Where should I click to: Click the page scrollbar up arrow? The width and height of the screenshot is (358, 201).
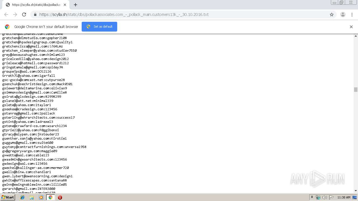356,36
